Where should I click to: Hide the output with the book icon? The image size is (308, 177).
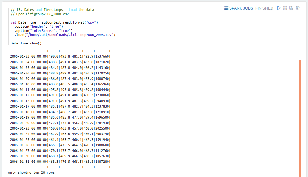point(291,8)
